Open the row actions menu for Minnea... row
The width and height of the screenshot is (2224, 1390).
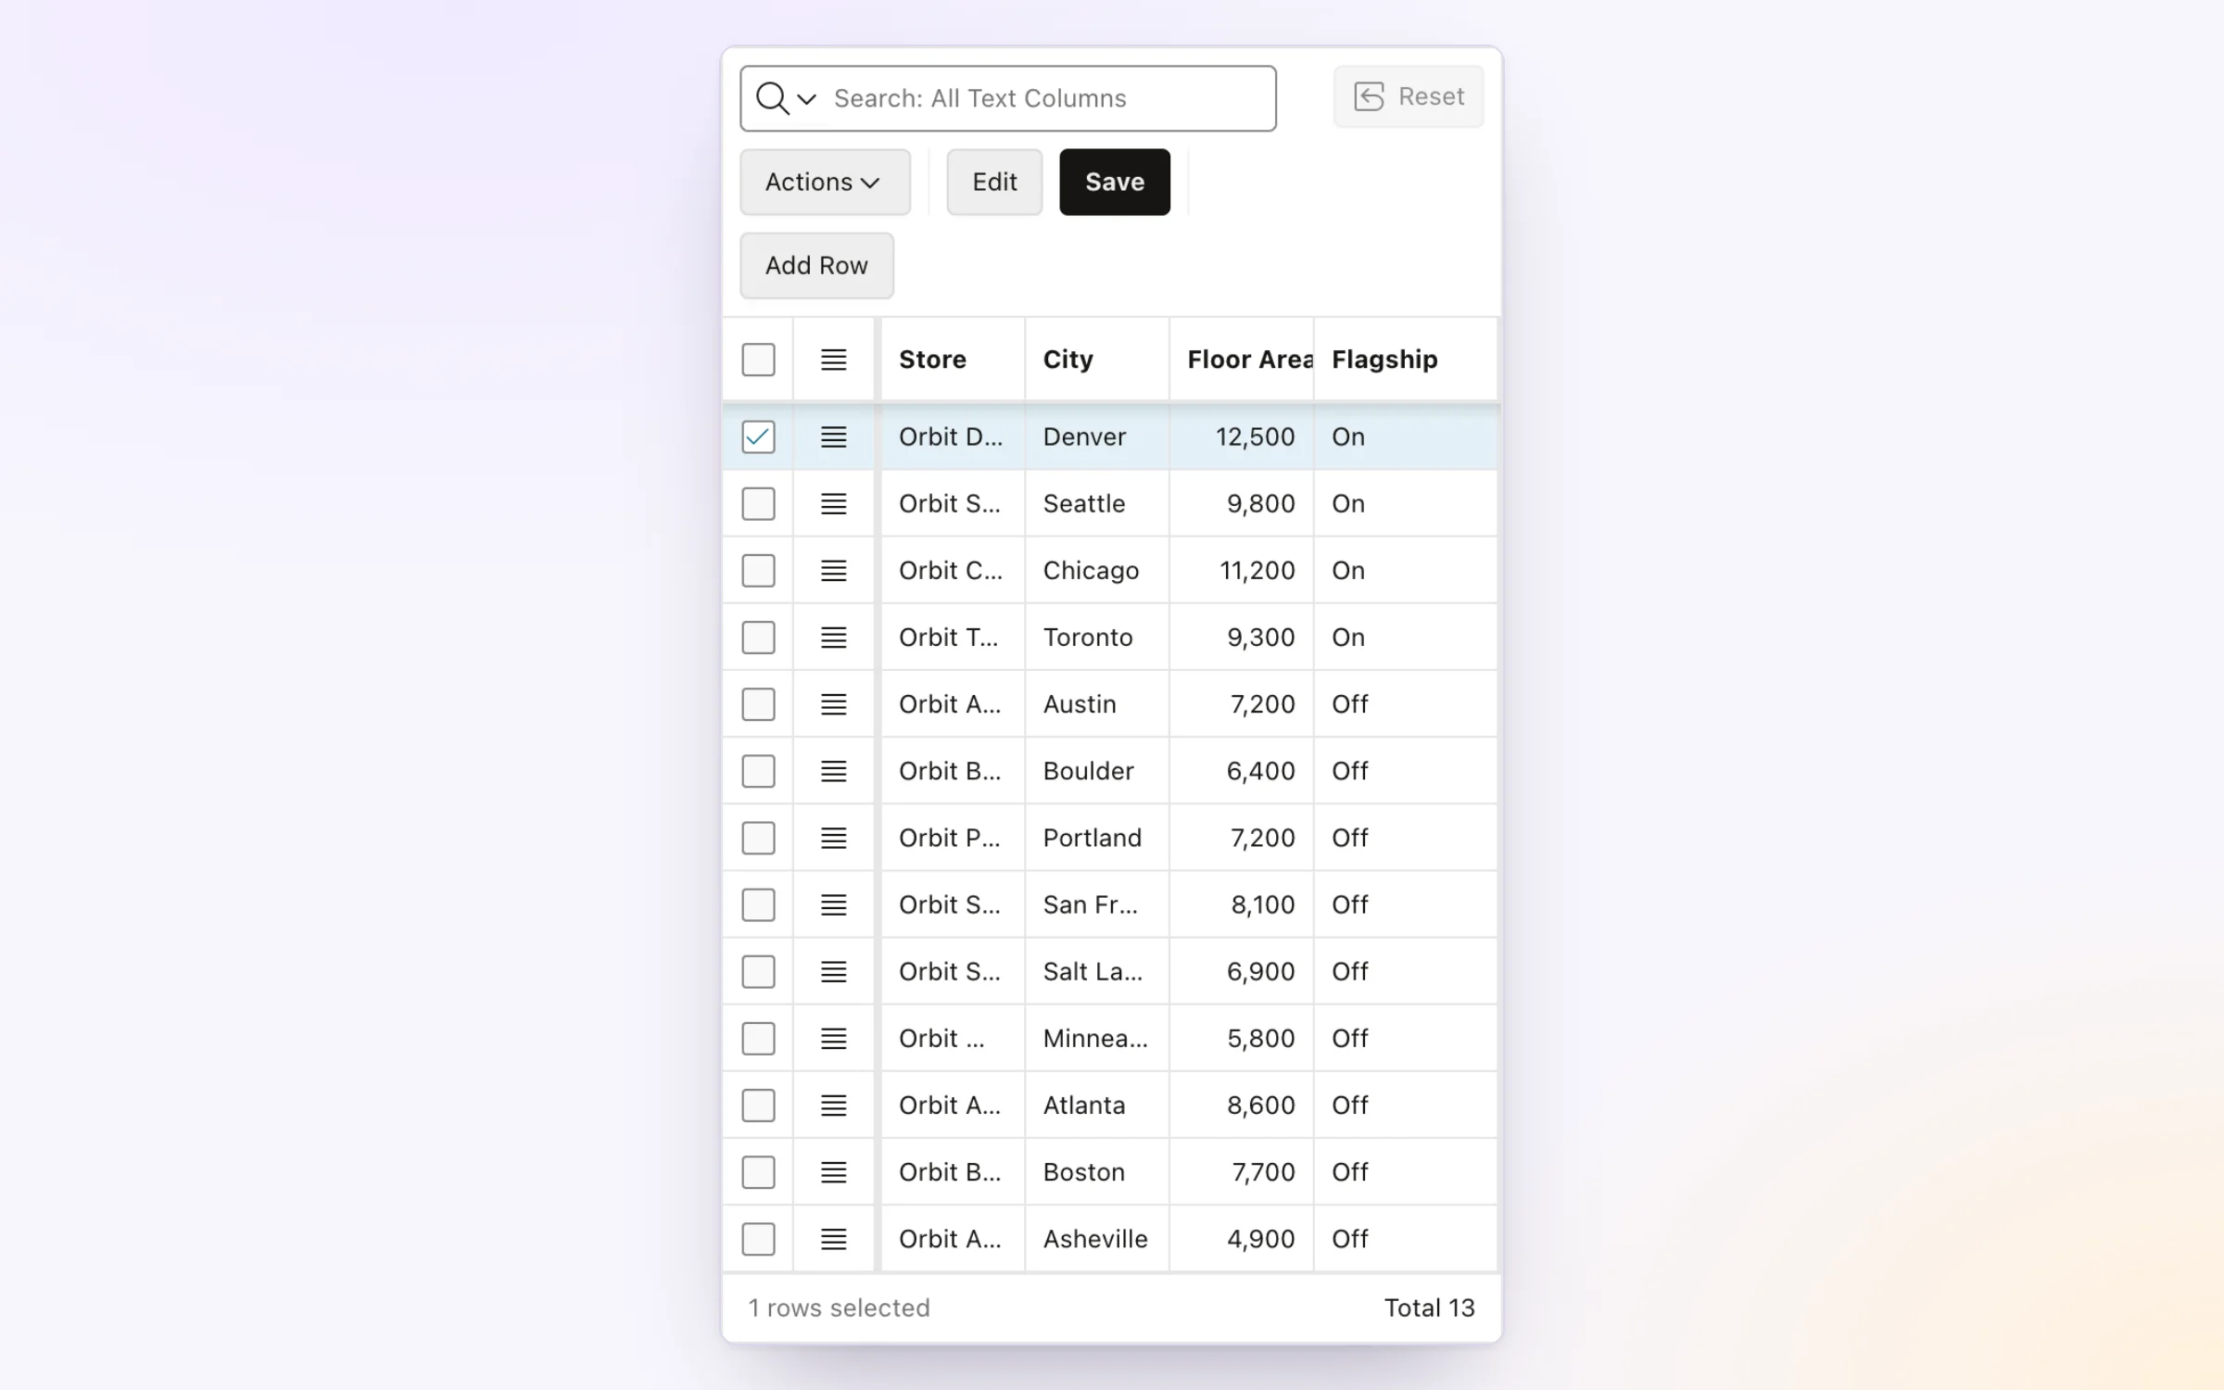click(833, 1038)
